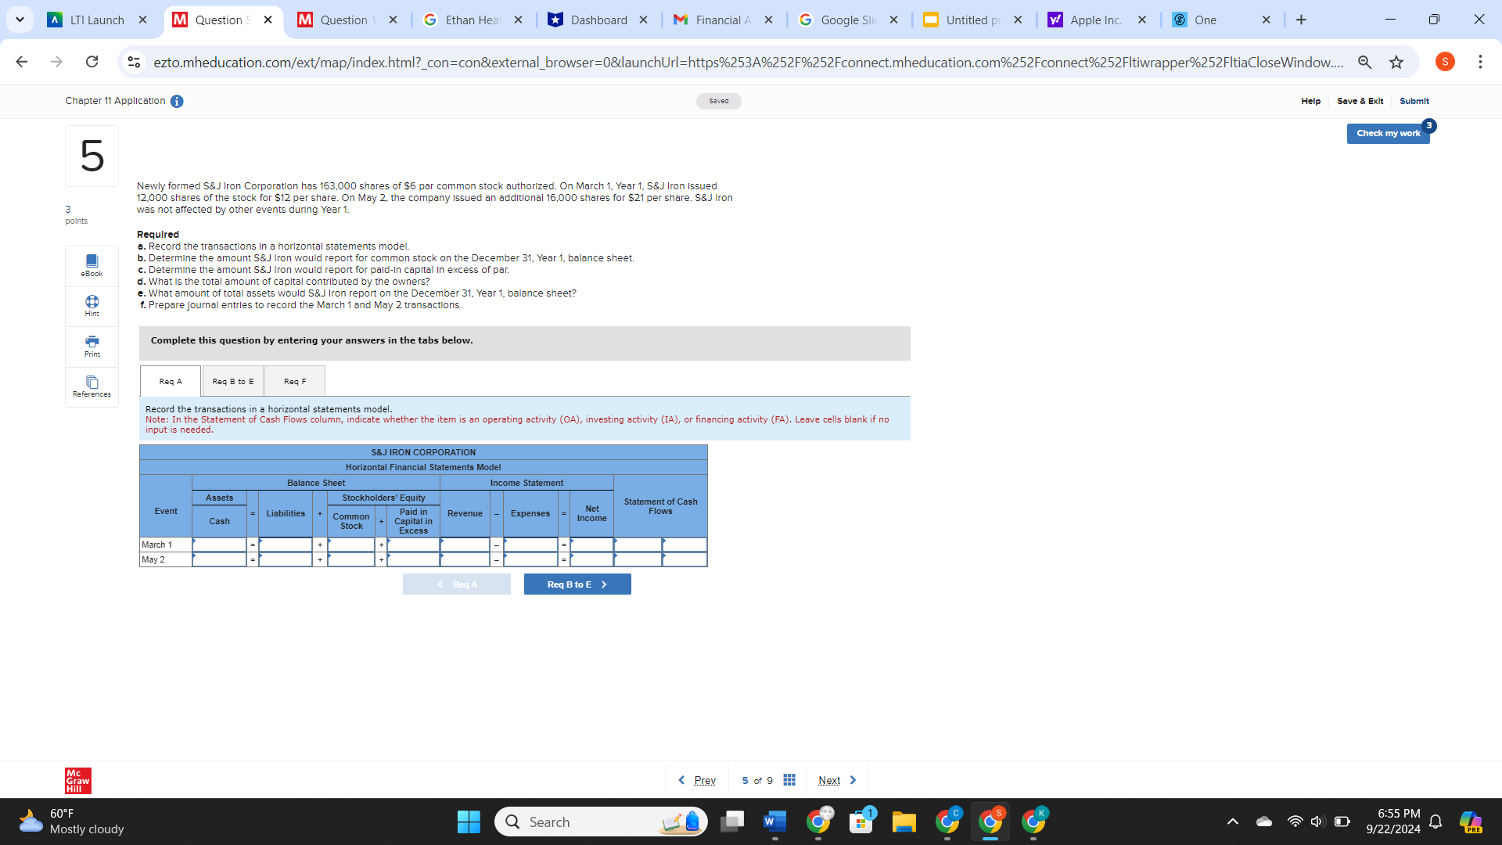Open the Chrome profile avatar menu

[1444, 62]
